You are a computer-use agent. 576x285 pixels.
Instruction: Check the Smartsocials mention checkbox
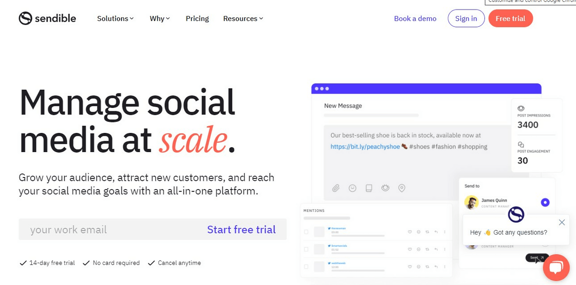[306, 249]
